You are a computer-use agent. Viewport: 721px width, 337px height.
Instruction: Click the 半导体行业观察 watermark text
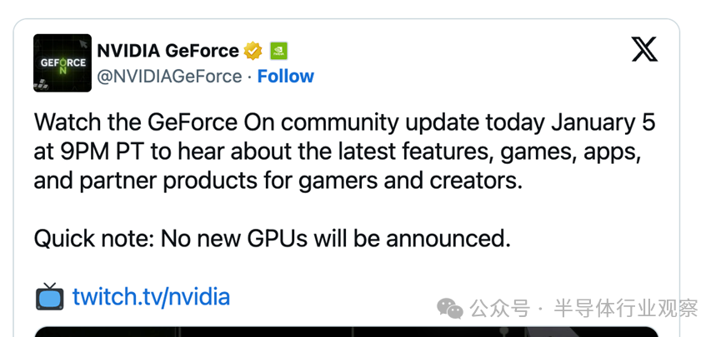point(628,309)
